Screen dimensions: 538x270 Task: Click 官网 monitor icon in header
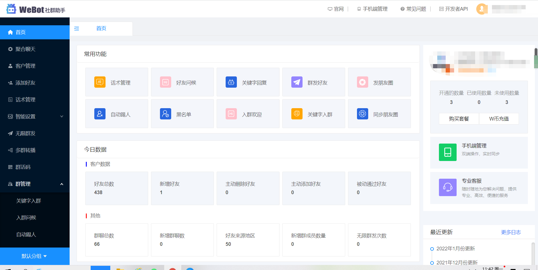click(330, 9)
